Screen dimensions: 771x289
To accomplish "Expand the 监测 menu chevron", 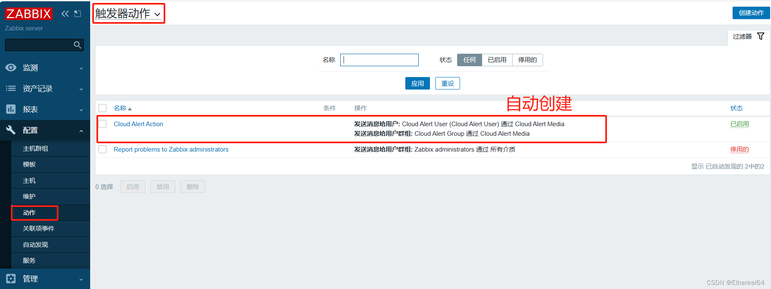I will (x=81, y=68).
